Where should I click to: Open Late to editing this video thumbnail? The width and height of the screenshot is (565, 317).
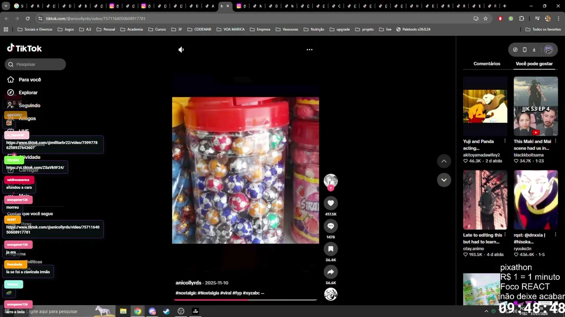(x=485, y=200)
